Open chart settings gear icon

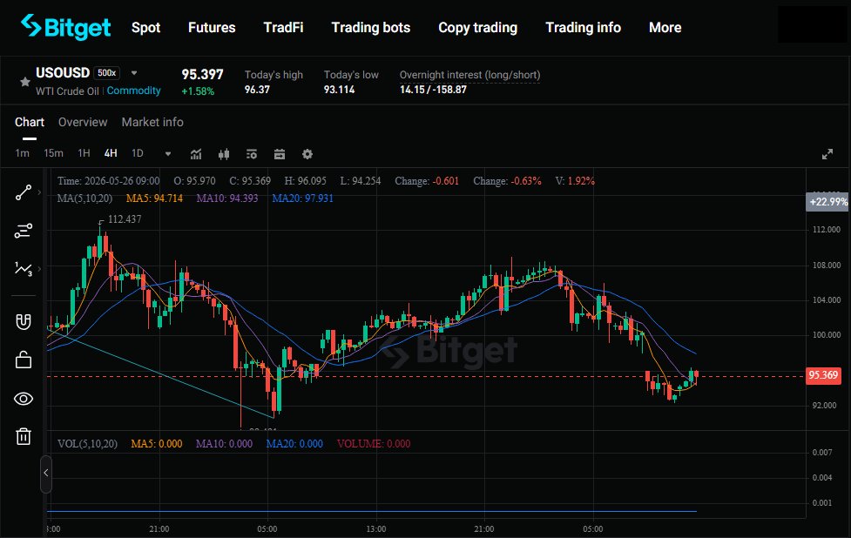(x=307, y=154)
